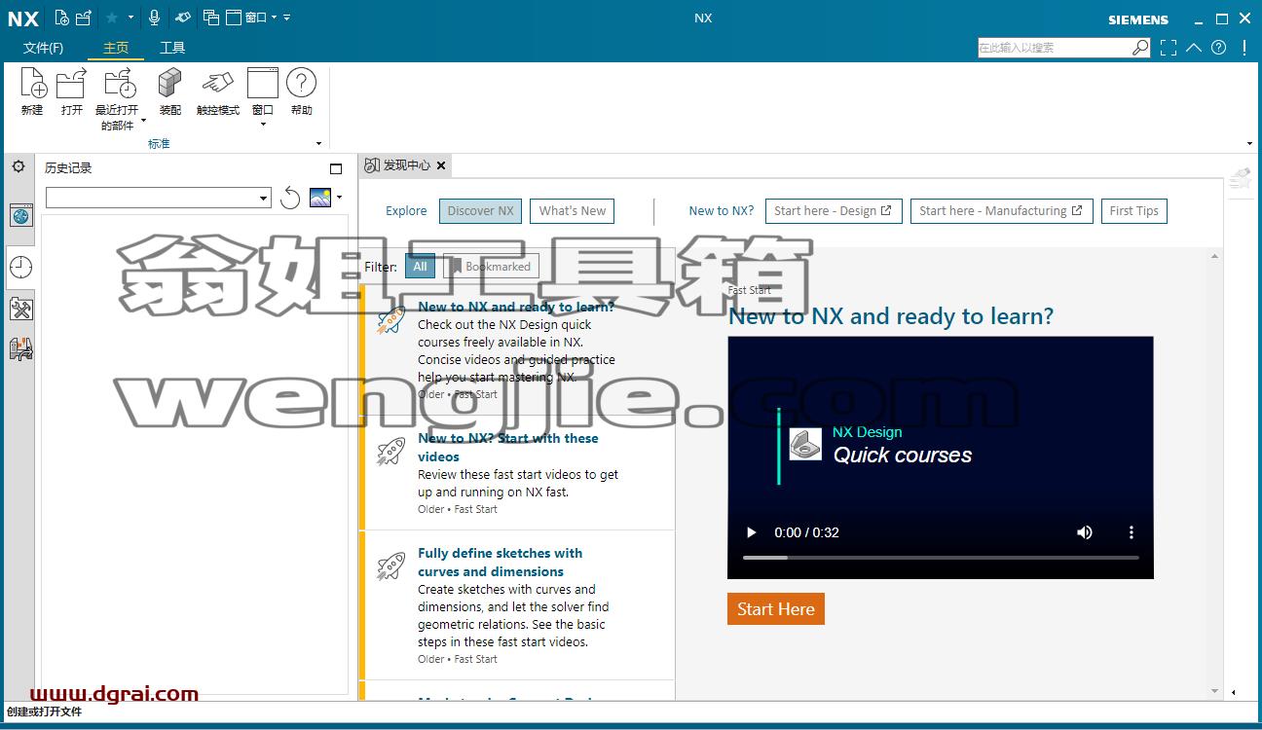Select the What's New button
Image resolution: width=1262 pixels, height=730 pixels.
pos(573,211)
